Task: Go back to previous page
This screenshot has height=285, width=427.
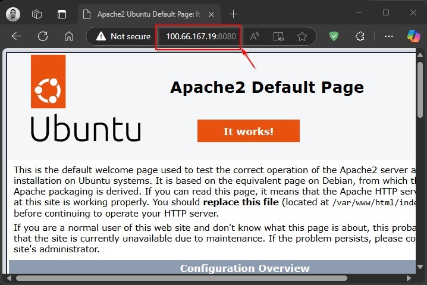Action: (17, 36)
